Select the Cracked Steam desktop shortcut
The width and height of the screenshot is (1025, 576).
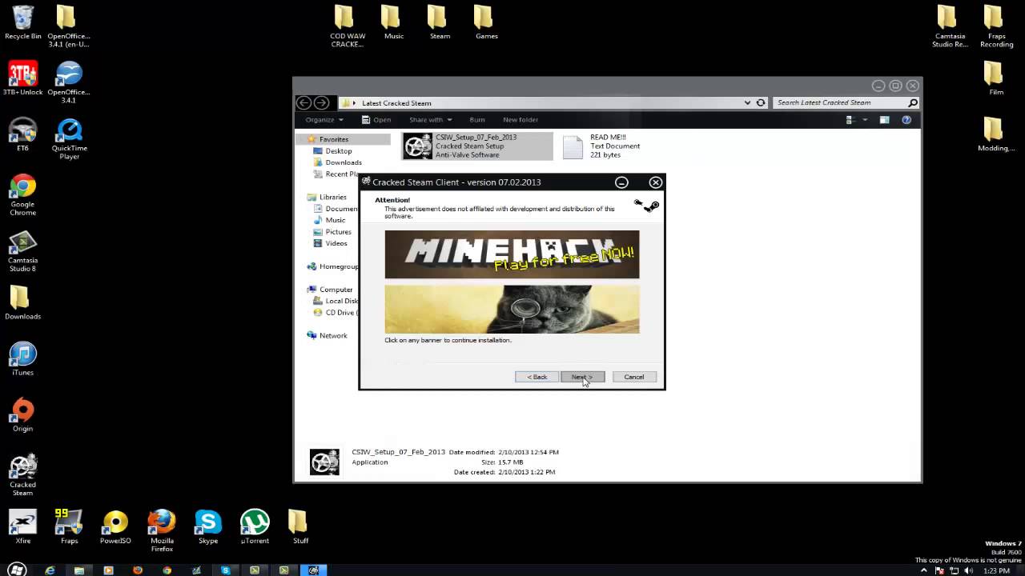[x=22, y=475]
